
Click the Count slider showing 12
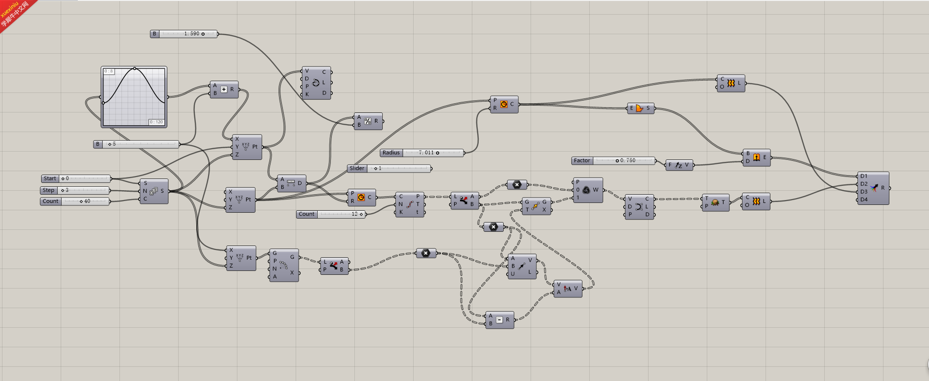coord(331,214)
